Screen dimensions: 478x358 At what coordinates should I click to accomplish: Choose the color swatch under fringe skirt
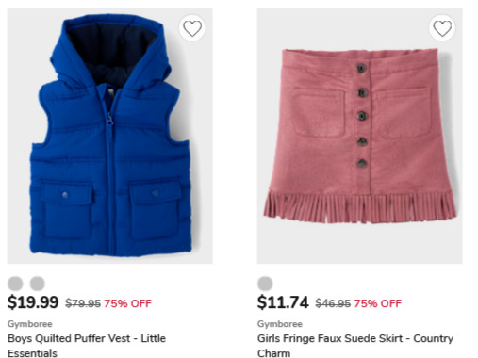(x=265, y=284)
